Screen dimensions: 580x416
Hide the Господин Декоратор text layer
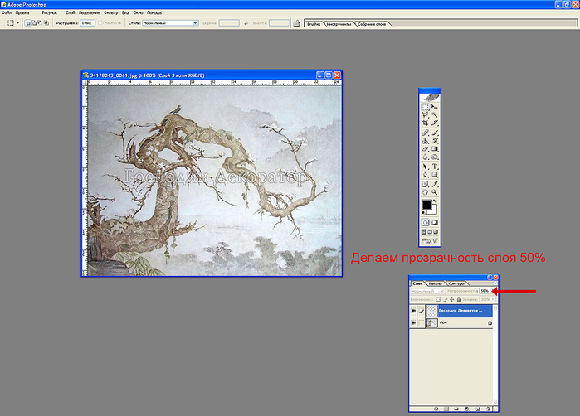point(415,310)
